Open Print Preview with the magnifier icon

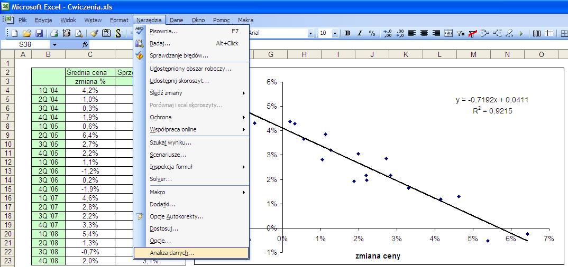pos(78,33)
